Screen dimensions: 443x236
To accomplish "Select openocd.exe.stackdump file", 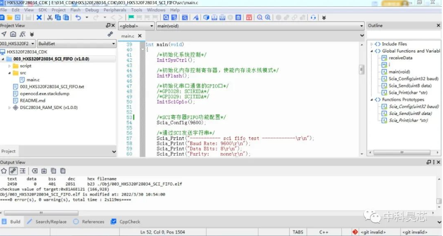I will click(x=45, y=93).
